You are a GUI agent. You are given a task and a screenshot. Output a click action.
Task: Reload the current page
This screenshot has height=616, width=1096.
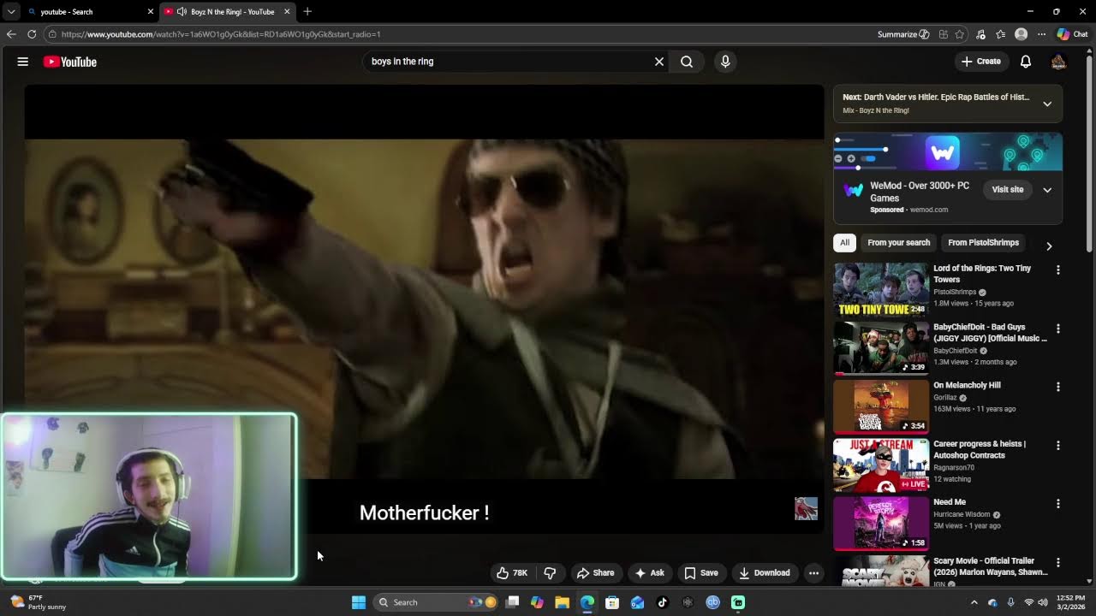click(32, 34)
